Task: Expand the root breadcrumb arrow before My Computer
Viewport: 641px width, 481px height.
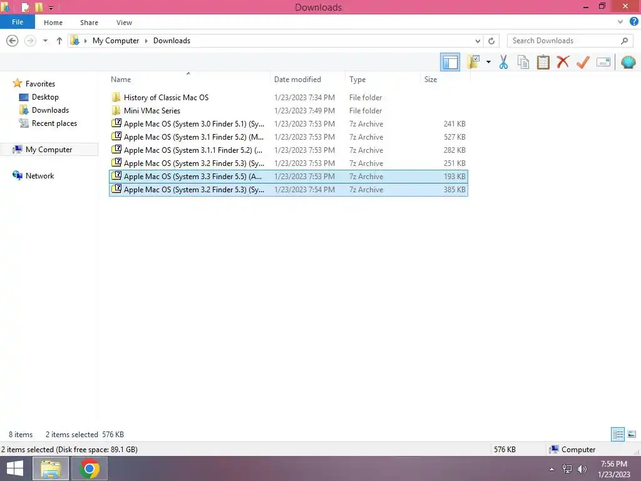Action: pos(85,41)
